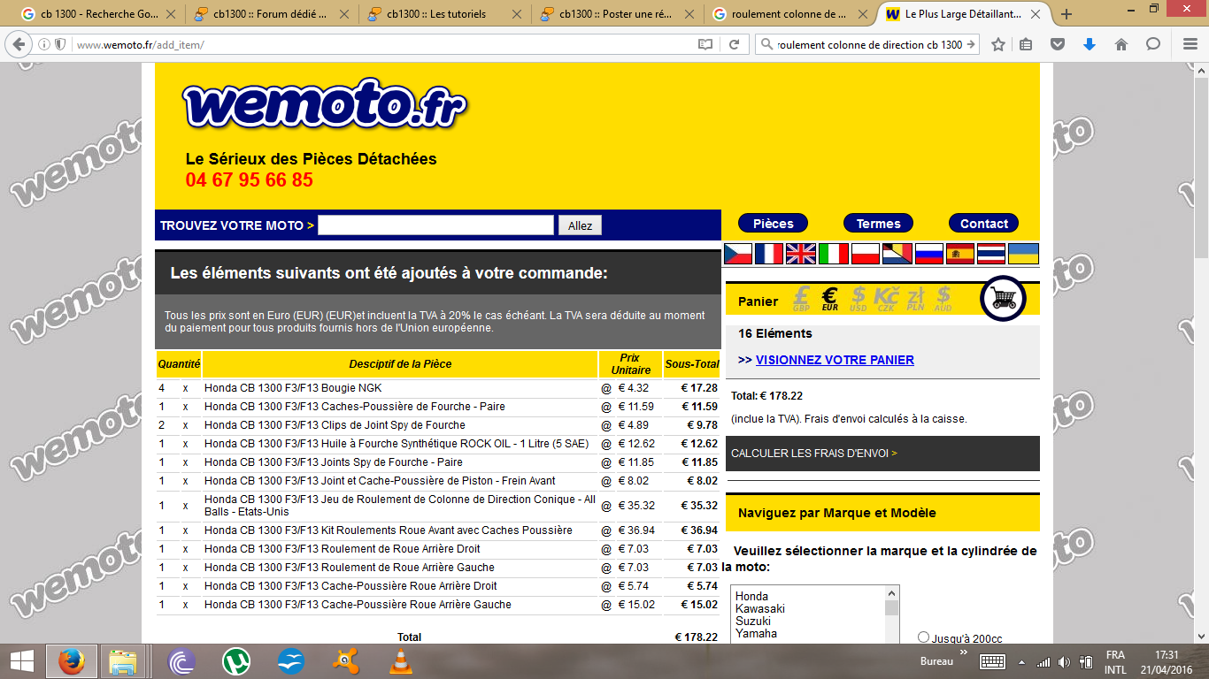Launch VLC from the taskbar
The width and height of the screenshot is (1209, 679).
[x=400, y=661]
